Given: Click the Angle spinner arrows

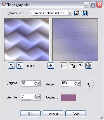Looking at the screenshot, I should click(x=75, y=83).
